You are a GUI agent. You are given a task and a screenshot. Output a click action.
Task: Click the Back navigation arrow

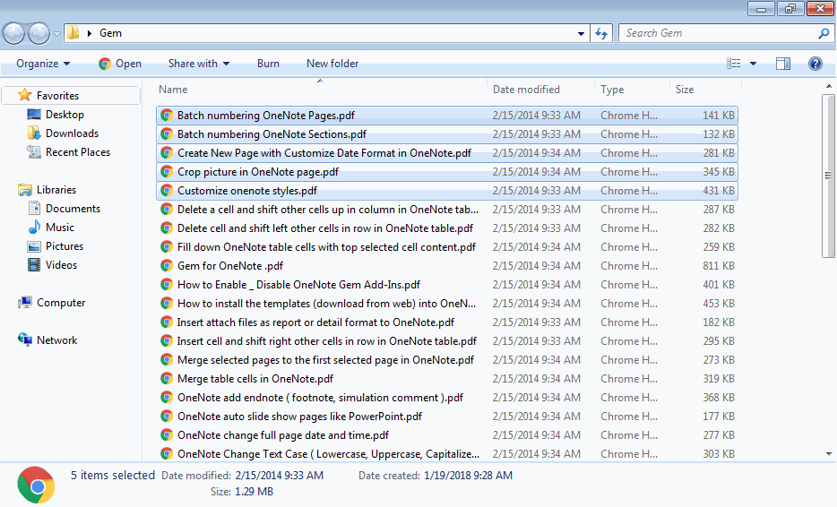(15, 33)
